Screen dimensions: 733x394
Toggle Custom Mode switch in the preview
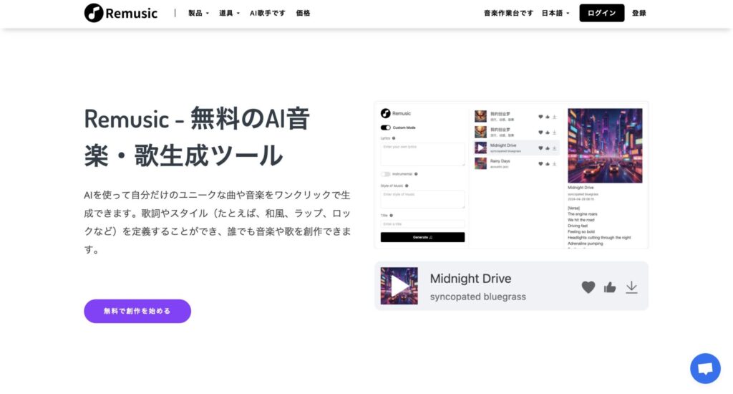[x=385, y=128]
